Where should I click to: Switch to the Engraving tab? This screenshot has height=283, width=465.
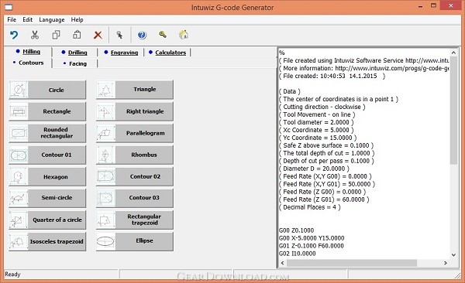tap(124, 53)
